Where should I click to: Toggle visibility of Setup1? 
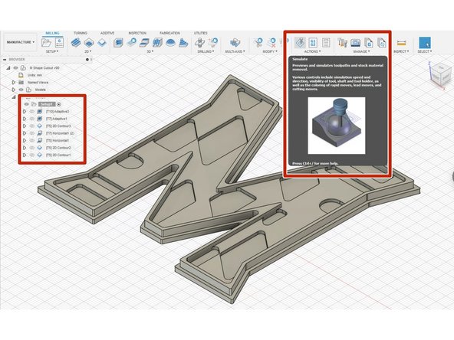coord(27,104)
